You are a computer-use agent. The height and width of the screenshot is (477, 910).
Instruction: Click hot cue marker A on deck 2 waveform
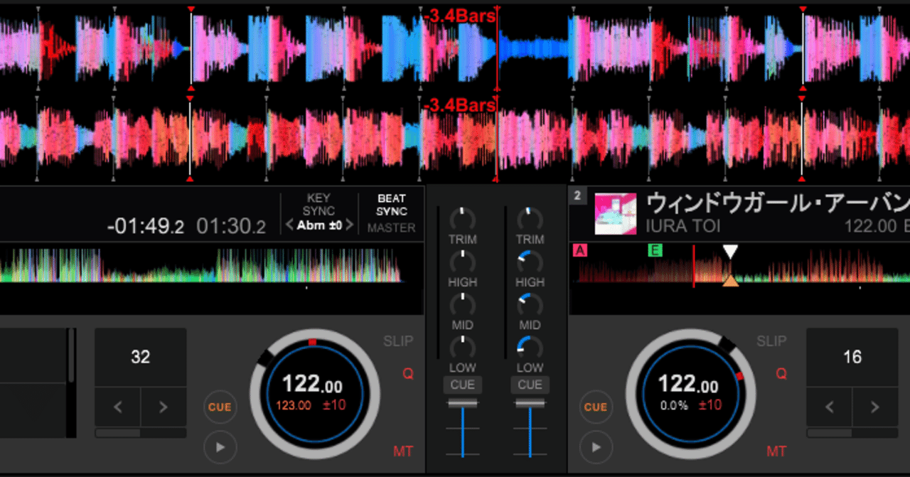(x=581, y=250)
